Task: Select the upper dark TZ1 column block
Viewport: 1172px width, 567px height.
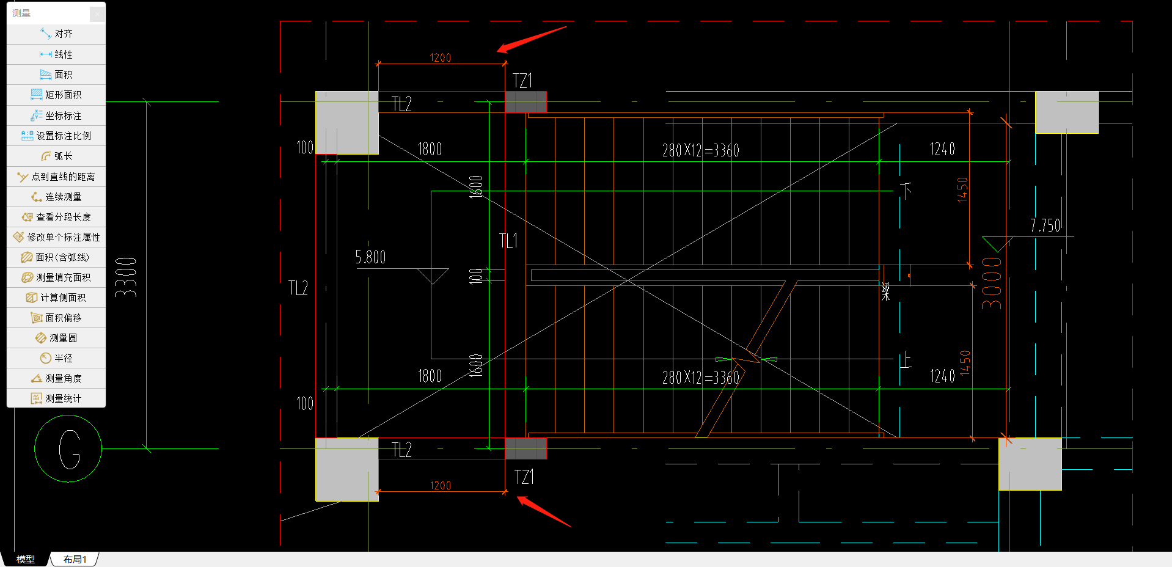Action: coord(526,102)
